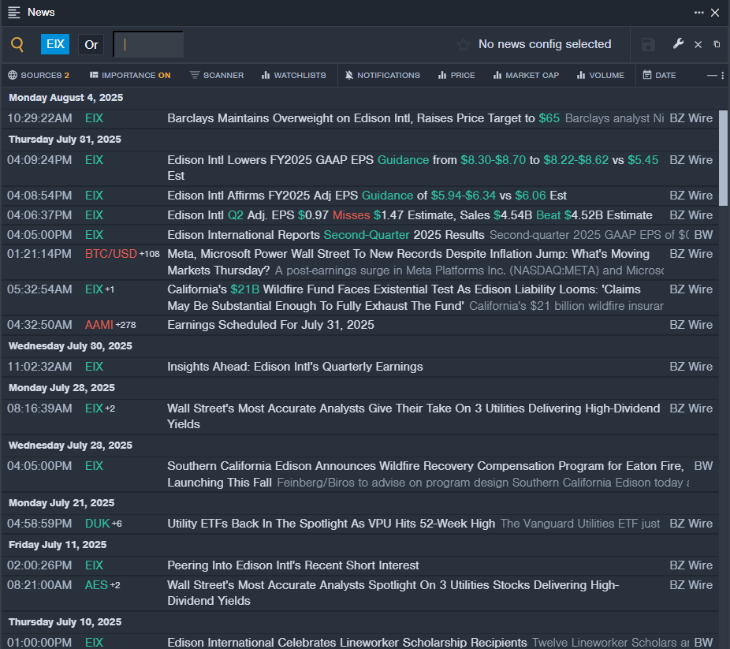Expand the +278 additional tickers

125,325
